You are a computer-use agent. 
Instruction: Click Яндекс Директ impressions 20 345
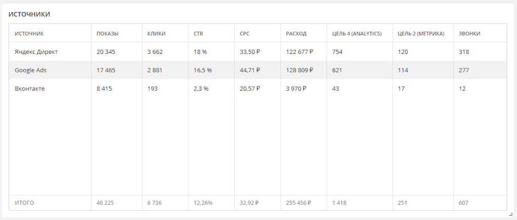[106, 52]
